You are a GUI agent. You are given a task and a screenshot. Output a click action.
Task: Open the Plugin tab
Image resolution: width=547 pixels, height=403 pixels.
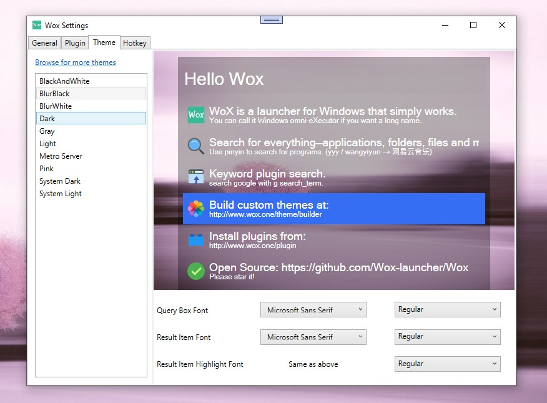click(75, 43)
